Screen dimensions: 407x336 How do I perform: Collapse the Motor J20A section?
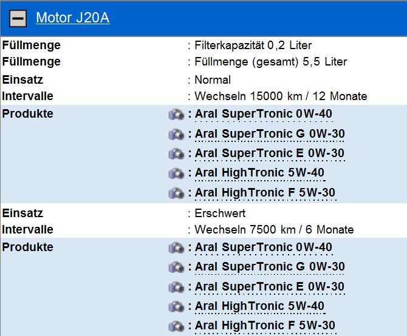point(18,18)
